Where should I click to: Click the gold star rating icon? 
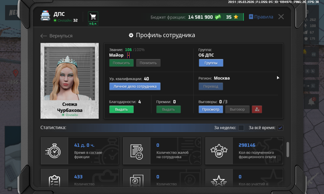[236, 17]
